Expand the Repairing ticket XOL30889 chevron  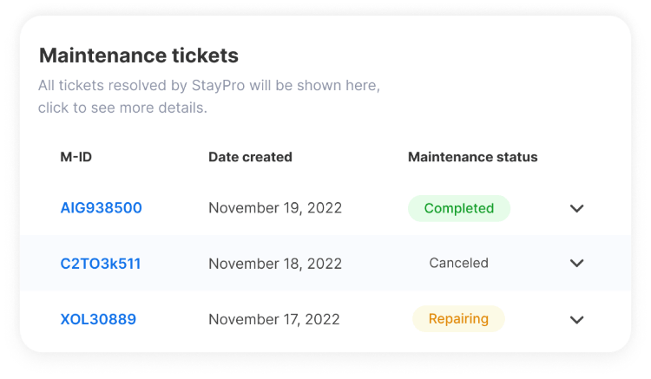tap(576, 320)
